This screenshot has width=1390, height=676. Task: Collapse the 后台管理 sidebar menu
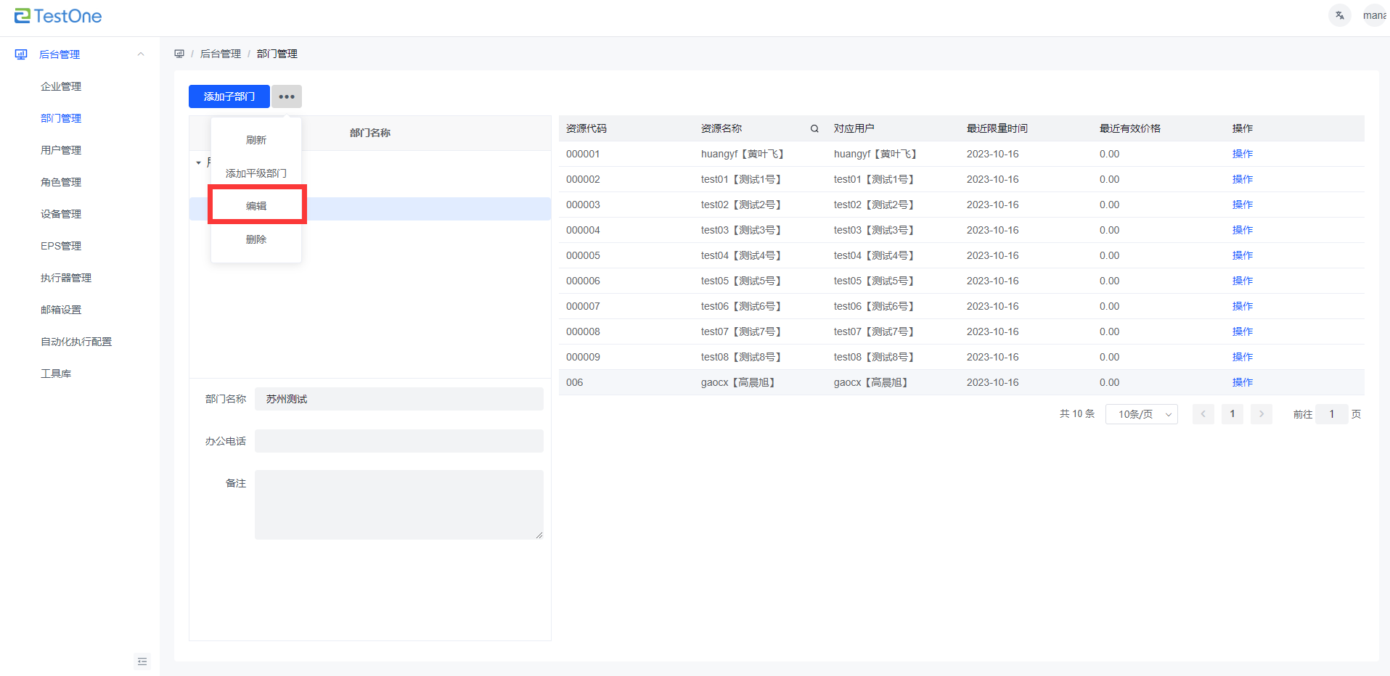[141, 54]
